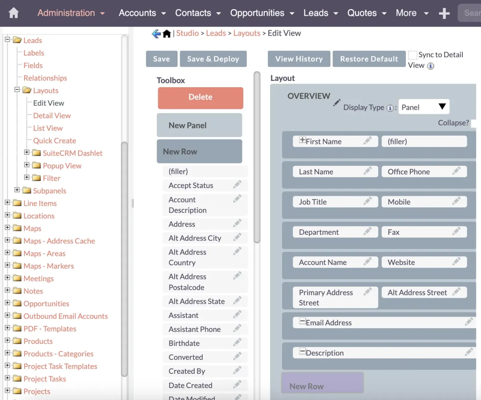This screenshot has width=481, height=400.
Task: Click the info icon next to Display Type
Action: (390, 108)
